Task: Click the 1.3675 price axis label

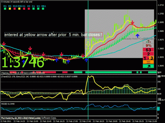Action: click(x=161, y=40)
